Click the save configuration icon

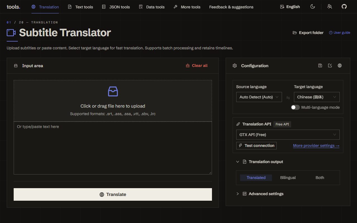click(320, 66)
